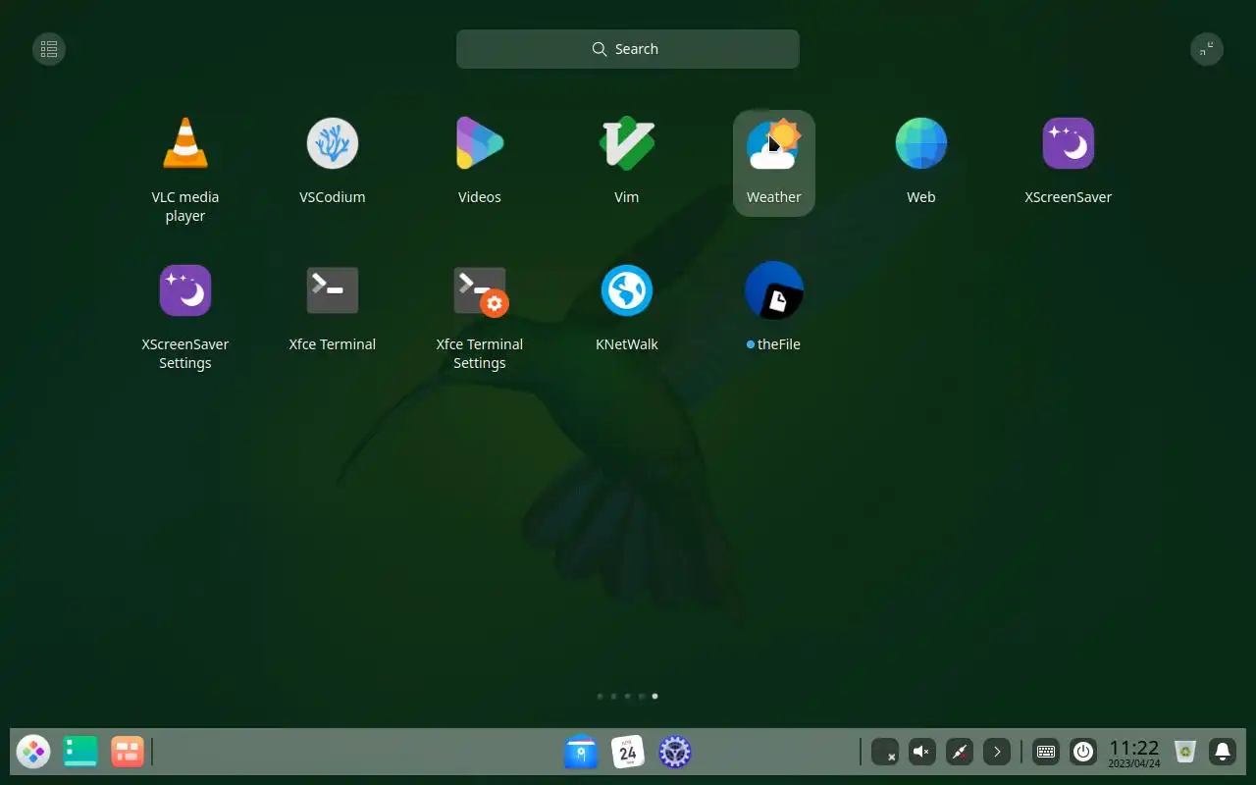Open the notification center bell
Image resolution: width=1256 pixels, height=785 pixels.
1223,753
